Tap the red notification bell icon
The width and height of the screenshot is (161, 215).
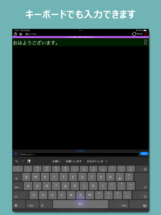pyautogui.click(x=146, y=34)
